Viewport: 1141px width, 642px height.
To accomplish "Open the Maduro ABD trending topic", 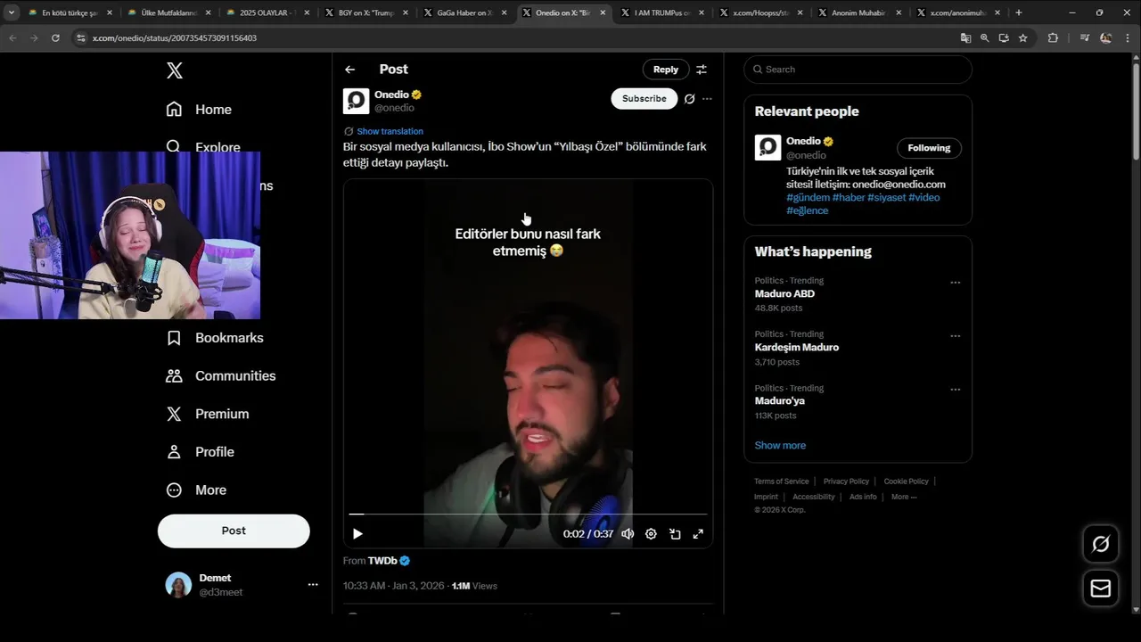I will click(784, 293).
